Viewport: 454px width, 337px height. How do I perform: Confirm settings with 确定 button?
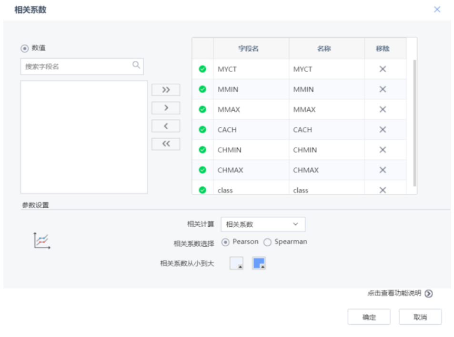click(x=369, y=317)
